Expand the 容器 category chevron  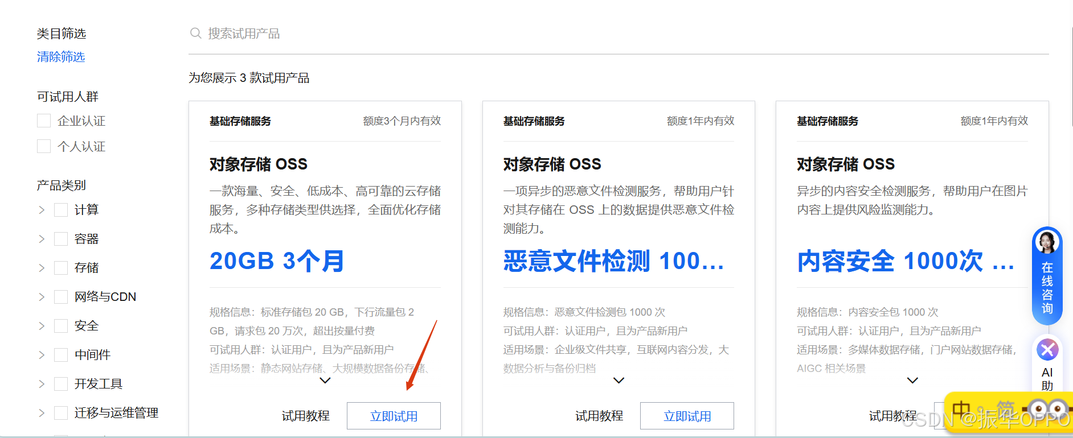[42, 239]
